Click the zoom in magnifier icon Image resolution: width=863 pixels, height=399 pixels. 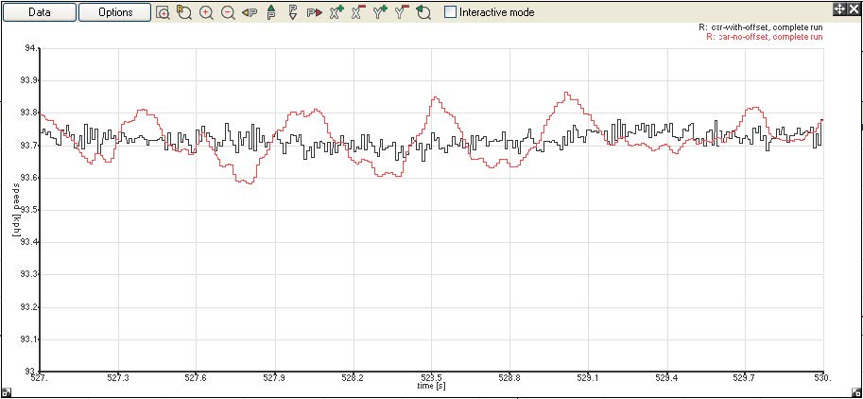206,13
